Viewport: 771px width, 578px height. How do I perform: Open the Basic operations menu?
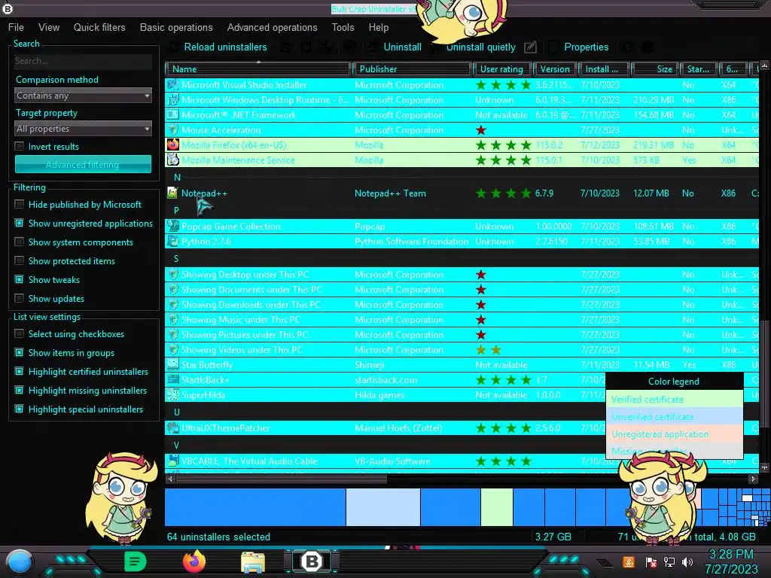coord(176,28)
